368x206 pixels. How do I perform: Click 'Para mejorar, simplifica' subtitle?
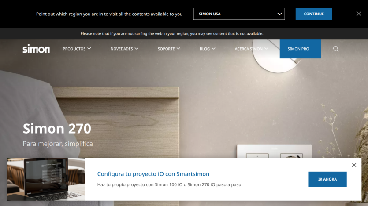[x=58, y=144]
